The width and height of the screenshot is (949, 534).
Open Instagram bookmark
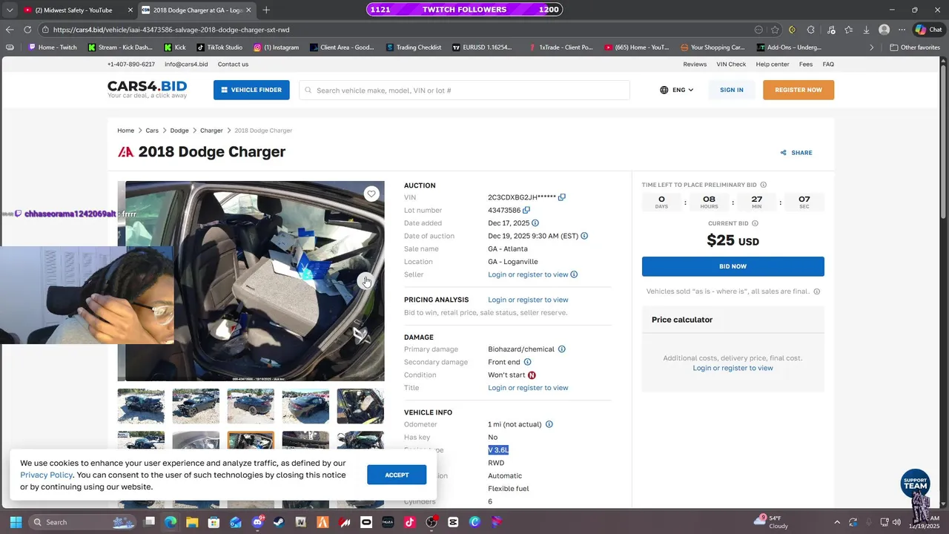[276, 47]
